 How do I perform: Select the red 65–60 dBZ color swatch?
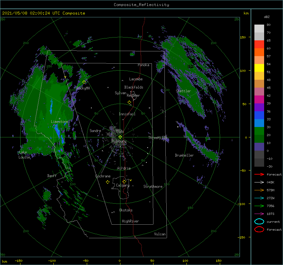click(x=259, y=44)
